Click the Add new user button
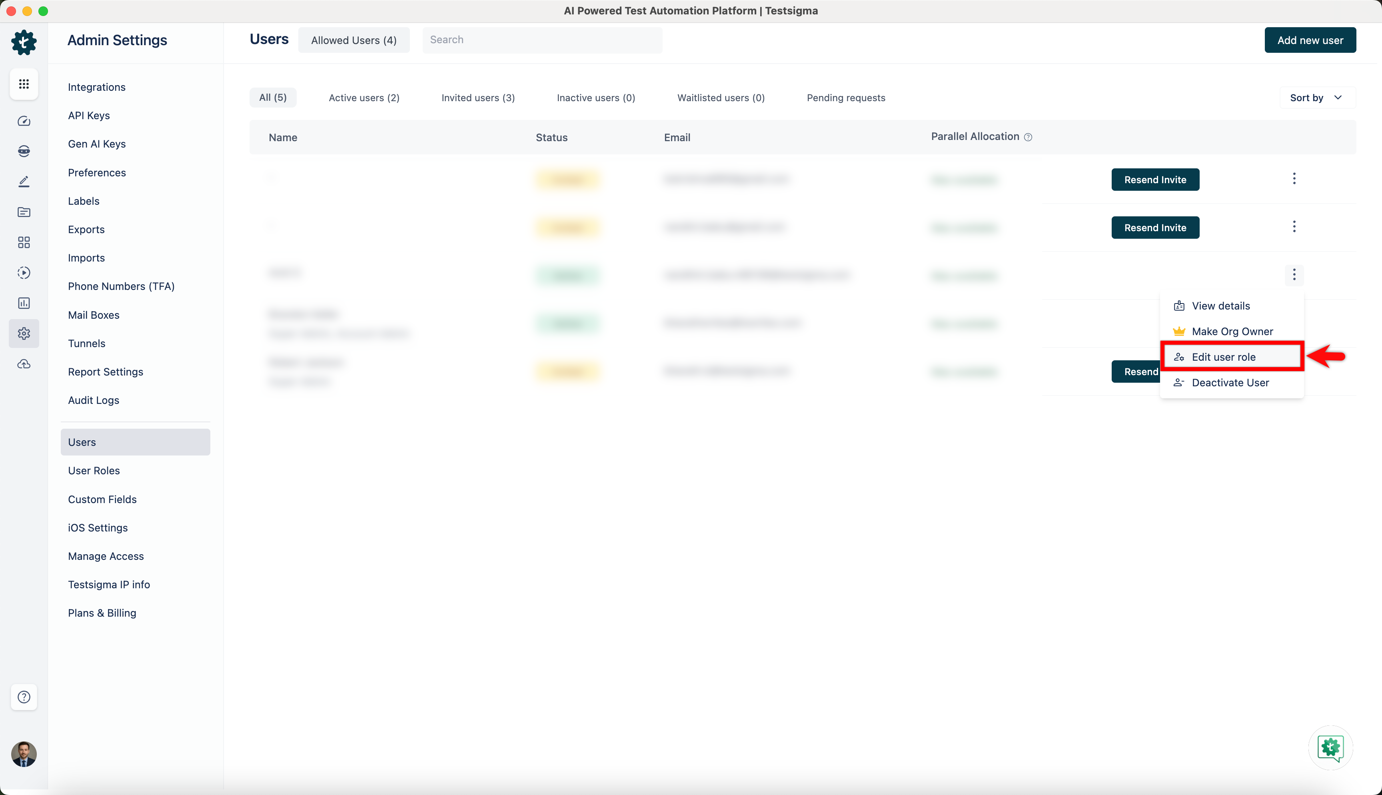 1309,40
